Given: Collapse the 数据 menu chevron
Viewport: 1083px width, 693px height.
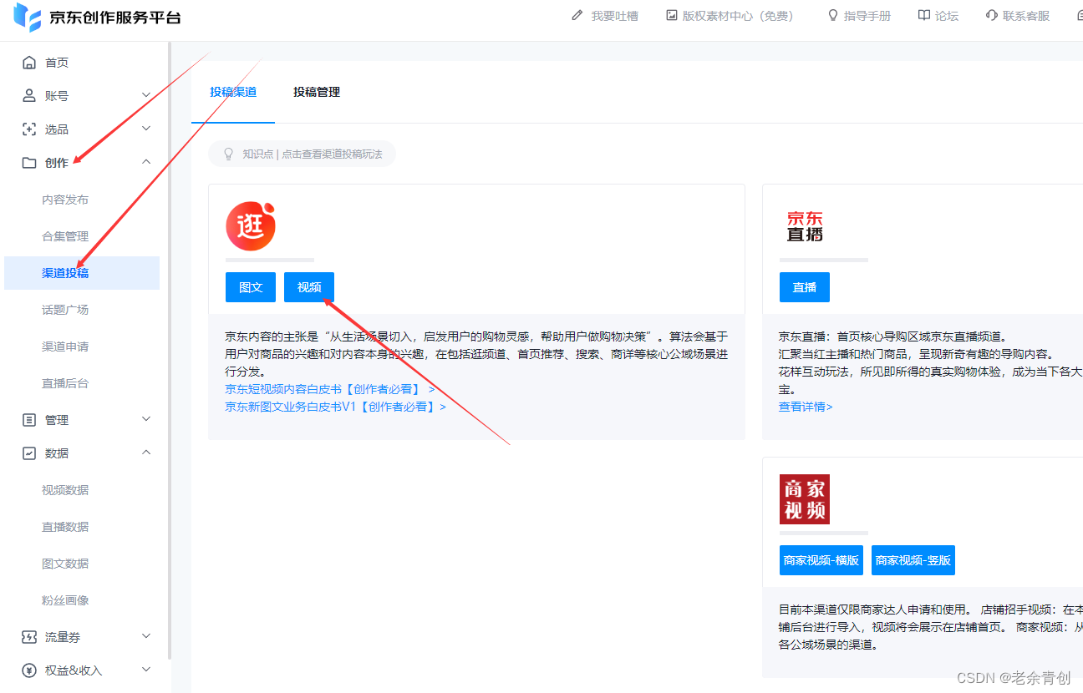Looking at the screenshot, I should tap(146, 453).
